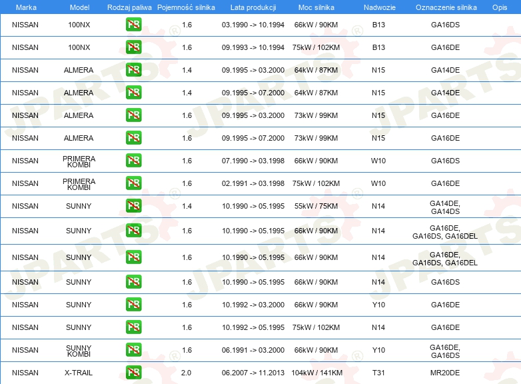Viewport: 521px width, 384px height.
Task: Select the GA14DE, GA14DS engine codes cell
Action: pos(445,207)
